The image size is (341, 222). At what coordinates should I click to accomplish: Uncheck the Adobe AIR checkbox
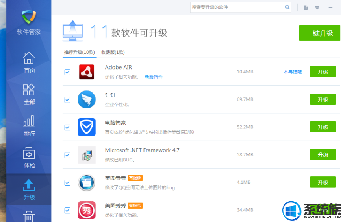67,72
